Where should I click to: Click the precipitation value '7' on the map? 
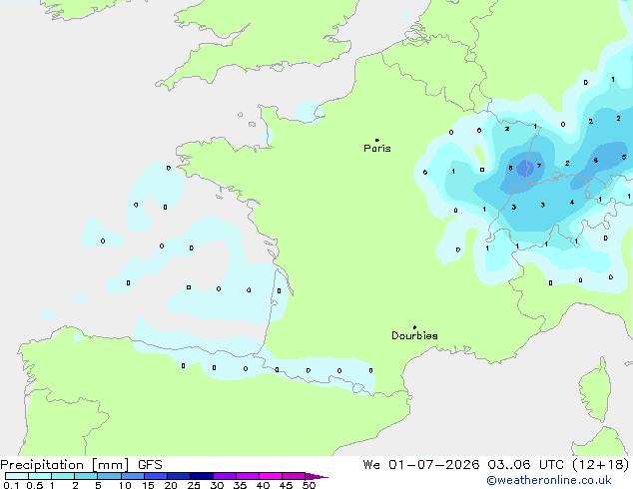539,166
